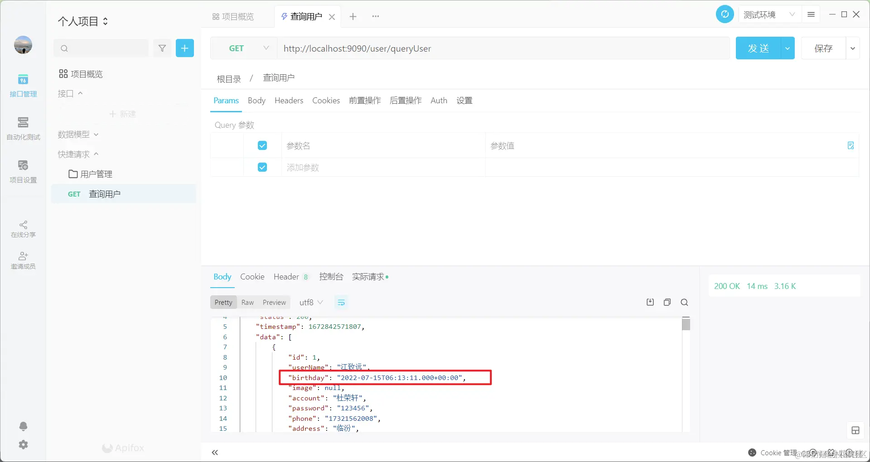
Task: Click the filter funnel icon
Action: pyautogui.click(x=162, y=48)
